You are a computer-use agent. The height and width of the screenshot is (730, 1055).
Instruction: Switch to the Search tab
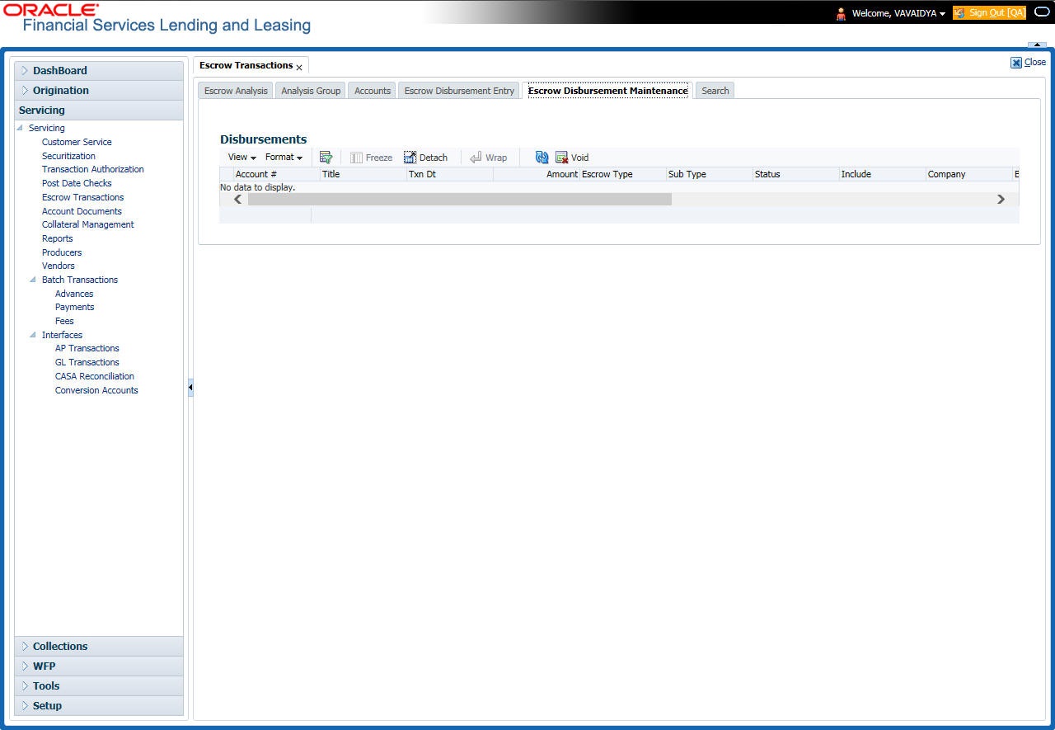click(715, 91)
